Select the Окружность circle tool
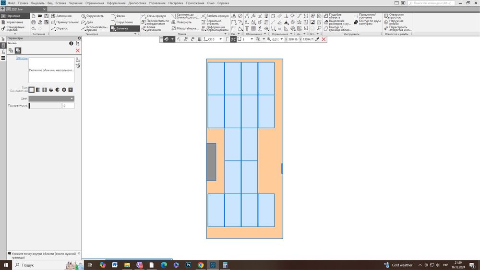Screen dimensions: 480x270 [93, 16]
